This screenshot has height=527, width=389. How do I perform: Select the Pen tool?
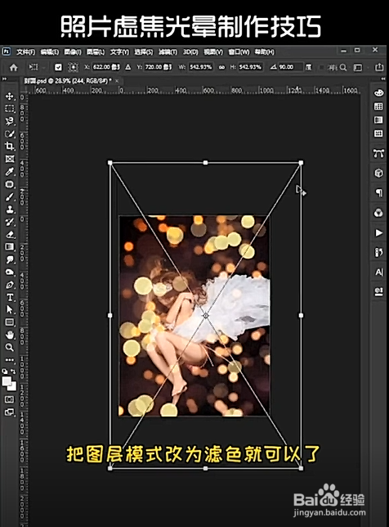(9, 285)
